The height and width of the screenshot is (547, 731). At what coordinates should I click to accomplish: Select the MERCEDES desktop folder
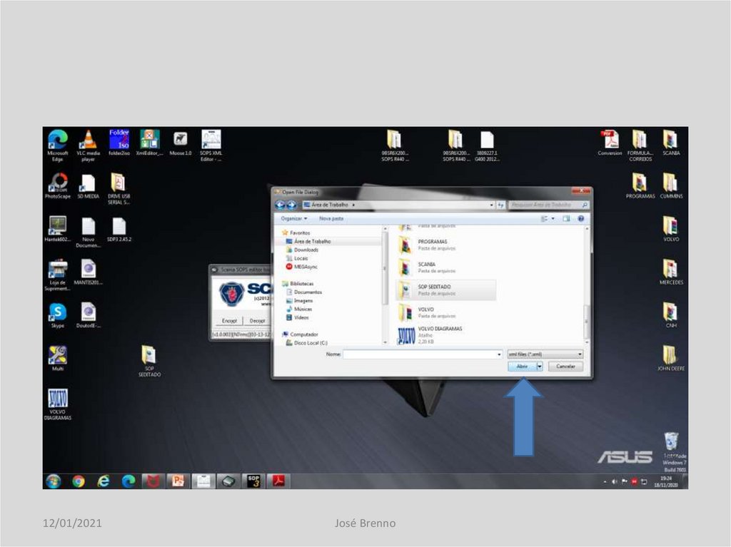(671, 272)
